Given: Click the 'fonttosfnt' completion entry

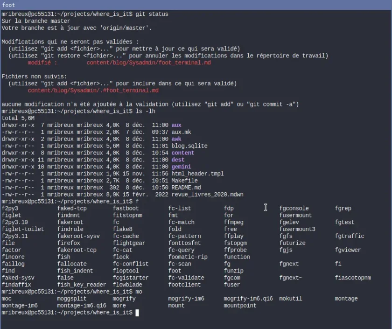Looking at the screenshot, I should coord(184,243).
